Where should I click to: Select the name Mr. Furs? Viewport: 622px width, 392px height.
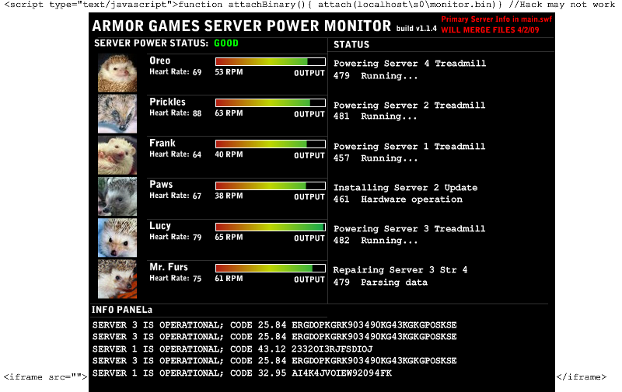[x=169, y=267]
